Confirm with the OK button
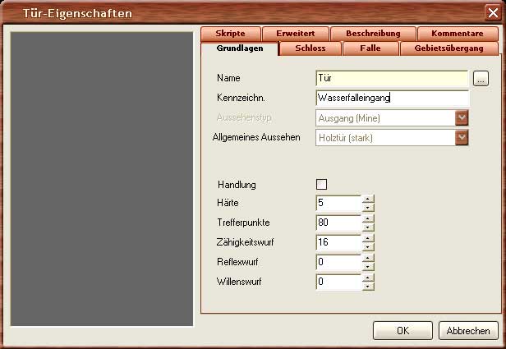Screen dimensions: 506x349 402,331
